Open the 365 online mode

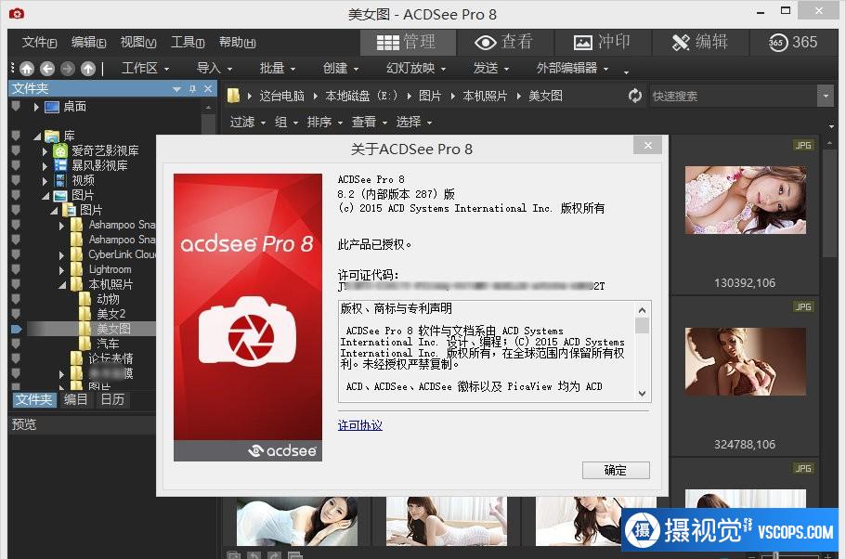click(793, 42)
